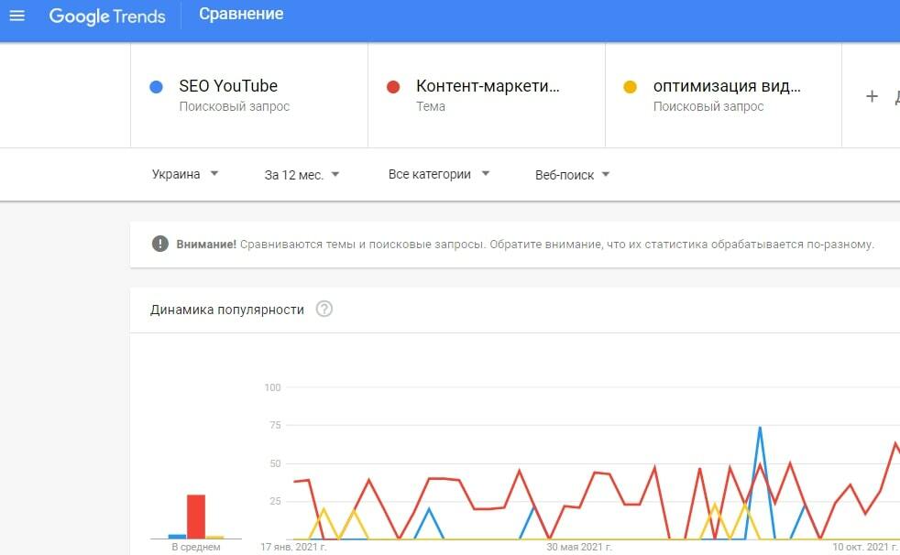The height and width of the screenshot is (555, 900).
Task: Click the Google Trends logo
Action: (107, 16)
